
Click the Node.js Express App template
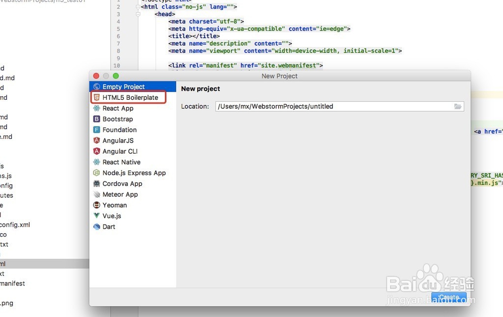(x=96, y=173)
